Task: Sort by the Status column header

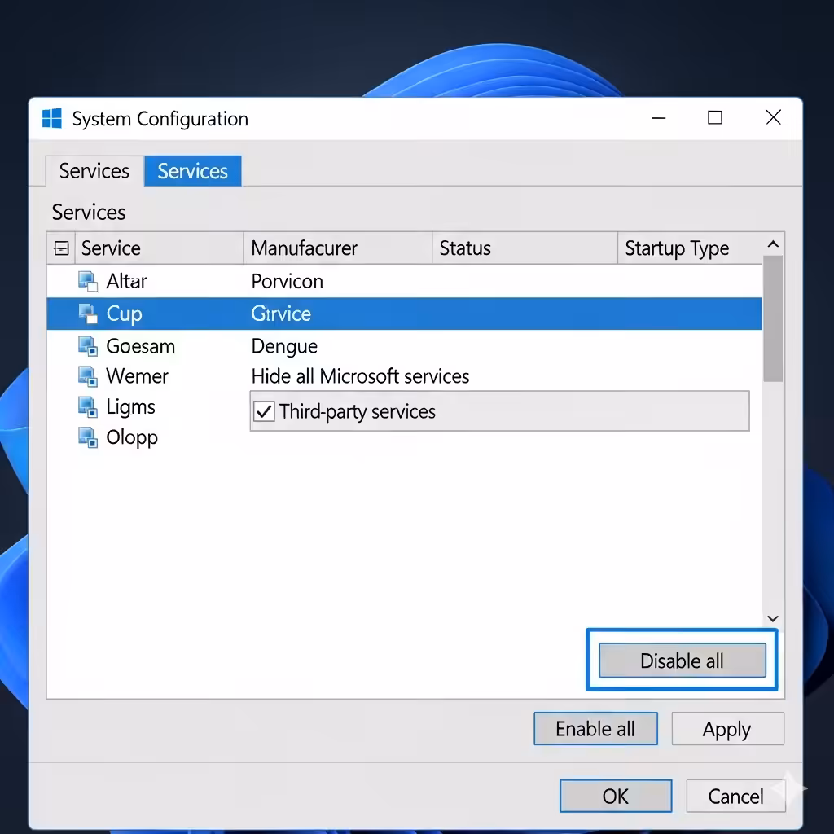Action: [525, 248]
